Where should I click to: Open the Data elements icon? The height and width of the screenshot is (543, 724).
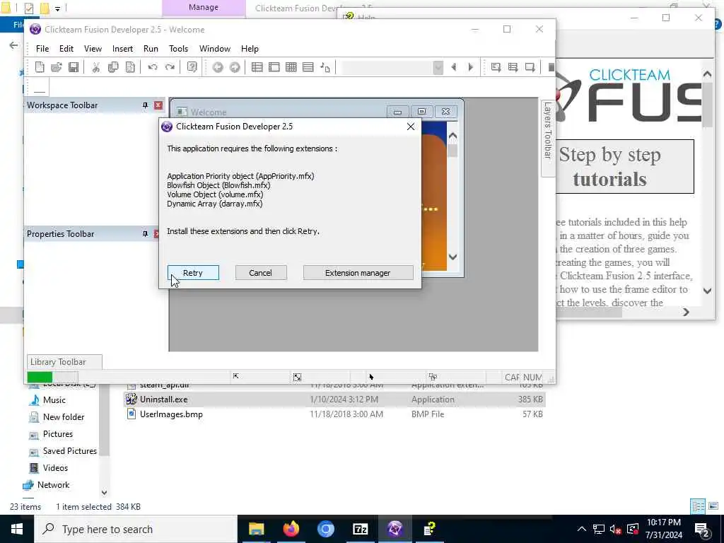click(x=325, y=67)
